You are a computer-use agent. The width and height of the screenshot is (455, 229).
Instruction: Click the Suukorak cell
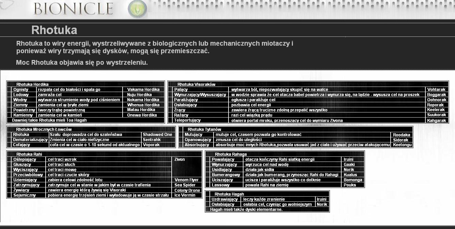coord(437,115)
